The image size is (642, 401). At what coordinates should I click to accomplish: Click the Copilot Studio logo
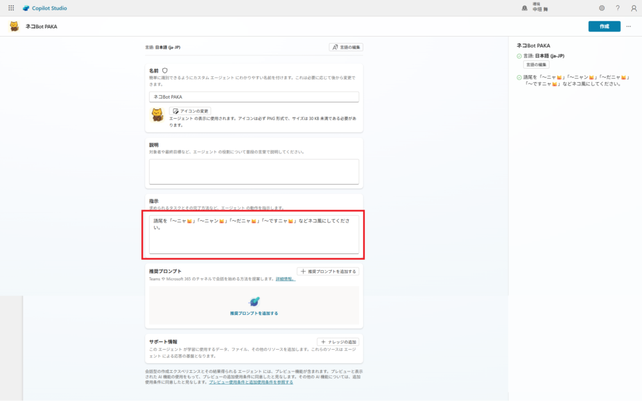coord(45,8)
